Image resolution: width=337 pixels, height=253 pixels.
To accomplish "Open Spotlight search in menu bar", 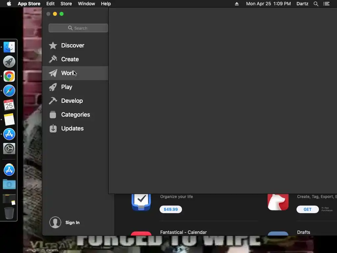I will tap(316, 4).
